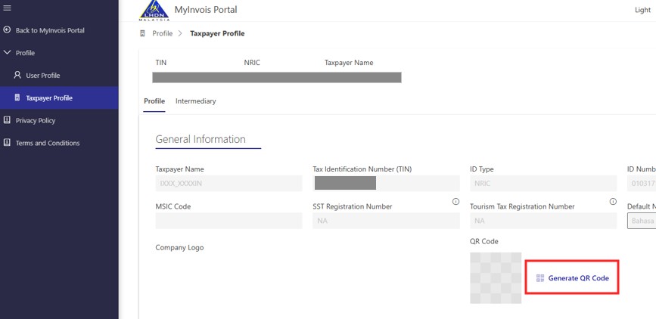Click the QR Code placeholder image
Image resolution: width=656 pixels, height=319 pixels.
[x=496, y=278]
